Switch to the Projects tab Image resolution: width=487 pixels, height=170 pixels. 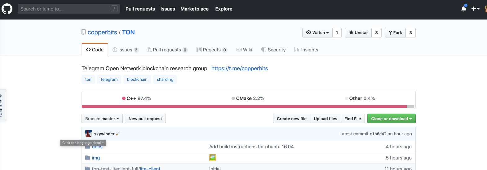212,50
